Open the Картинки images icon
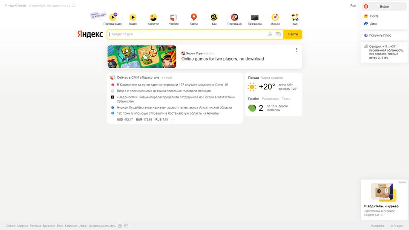Screen dimensions: 409x230 (x=153, y=17)
